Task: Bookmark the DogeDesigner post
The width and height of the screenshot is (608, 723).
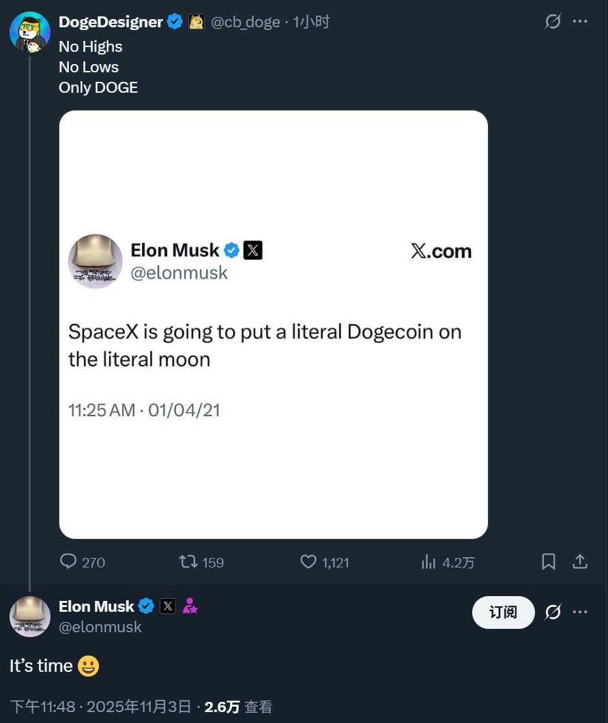Action: pyautogui.click(x=548, y=561)
